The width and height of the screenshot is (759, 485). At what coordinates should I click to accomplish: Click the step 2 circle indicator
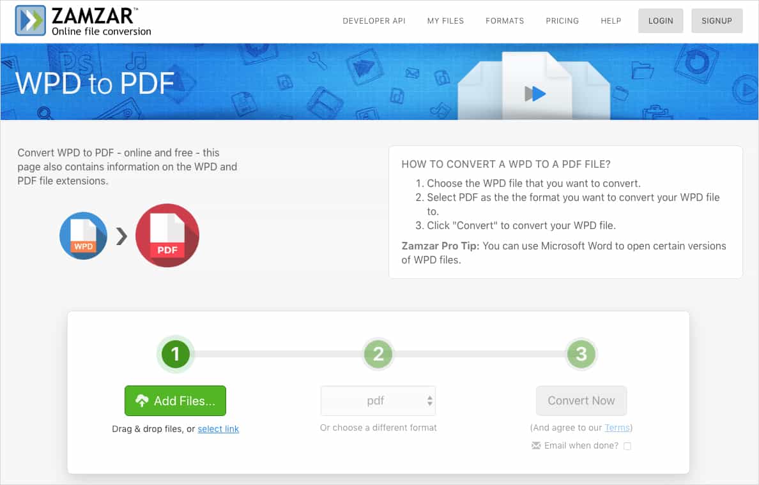click(x=378, y=354)
